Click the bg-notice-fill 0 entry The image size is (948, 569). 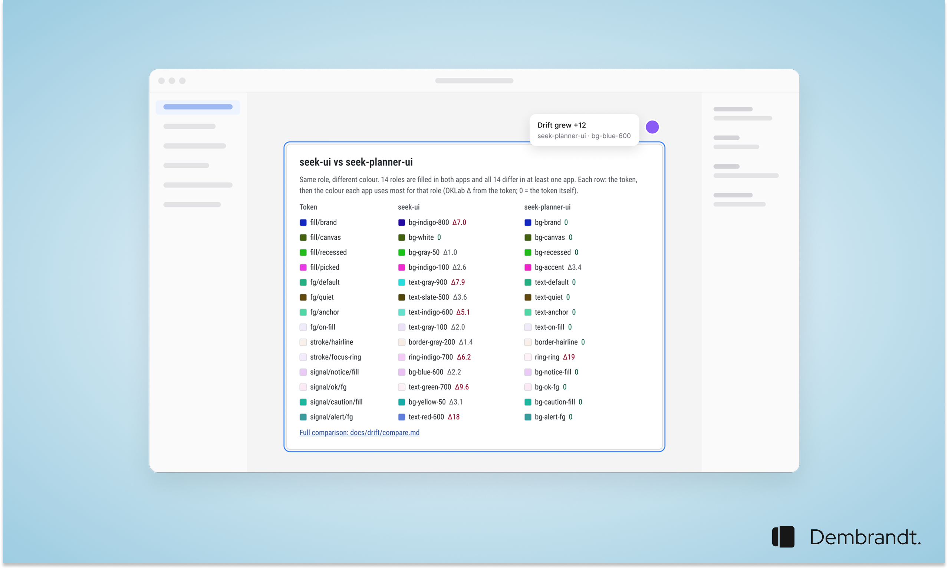coord(556,372)
